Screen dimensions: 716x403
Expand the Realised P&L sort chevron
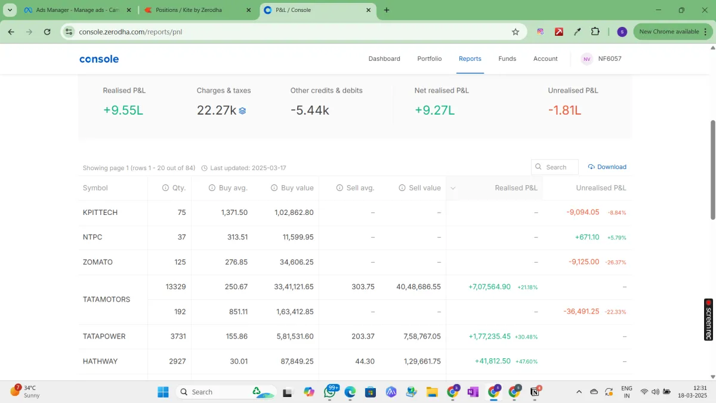tap(453, 188)
